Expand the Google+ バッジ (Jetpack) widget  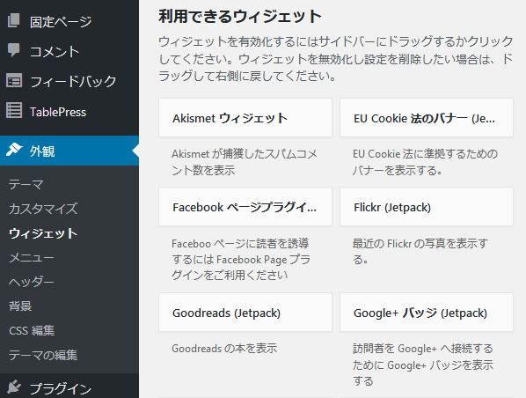tap(427, 313)
